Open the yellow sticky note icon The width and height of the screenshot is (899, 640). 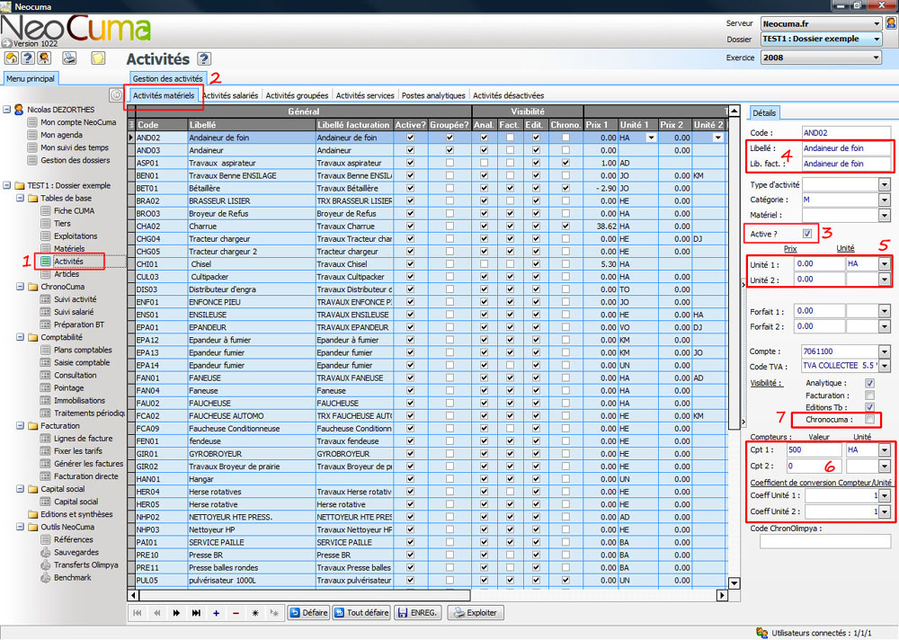tap(98, 58)
